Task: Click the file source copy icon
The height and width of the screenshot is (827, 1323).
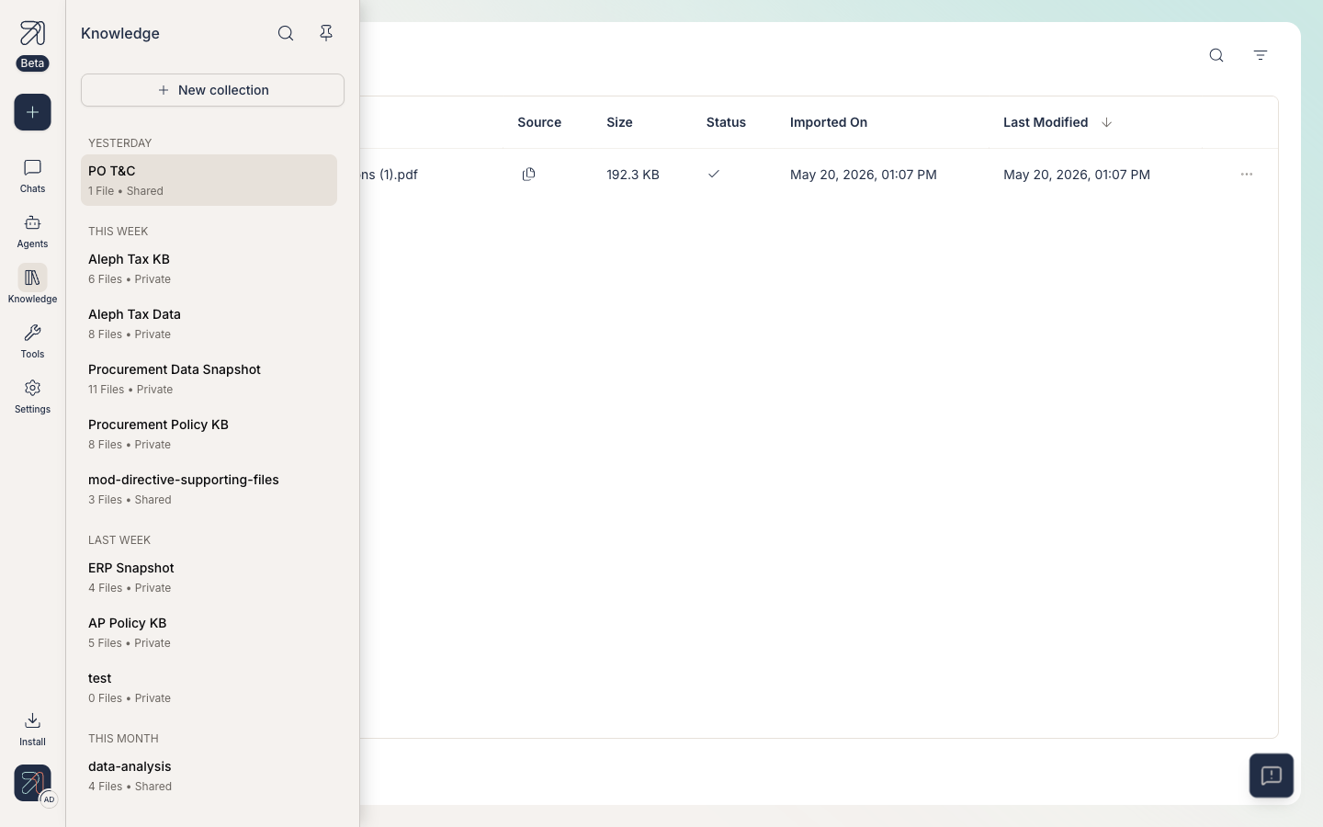Action: 528,174
